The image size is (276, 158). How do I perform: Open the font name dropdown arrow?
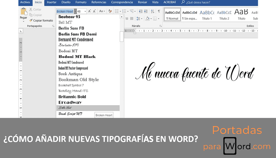[75, 11]
